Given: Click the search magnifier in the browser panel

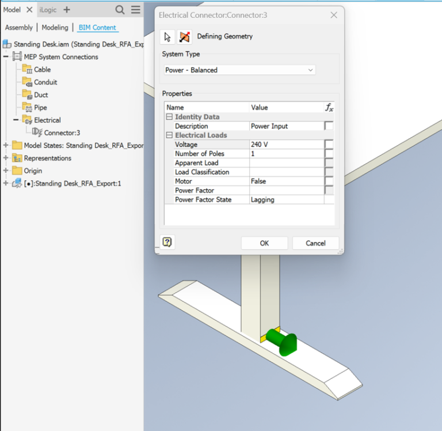Looking at the screenshot, I should [x=120, y=10].
